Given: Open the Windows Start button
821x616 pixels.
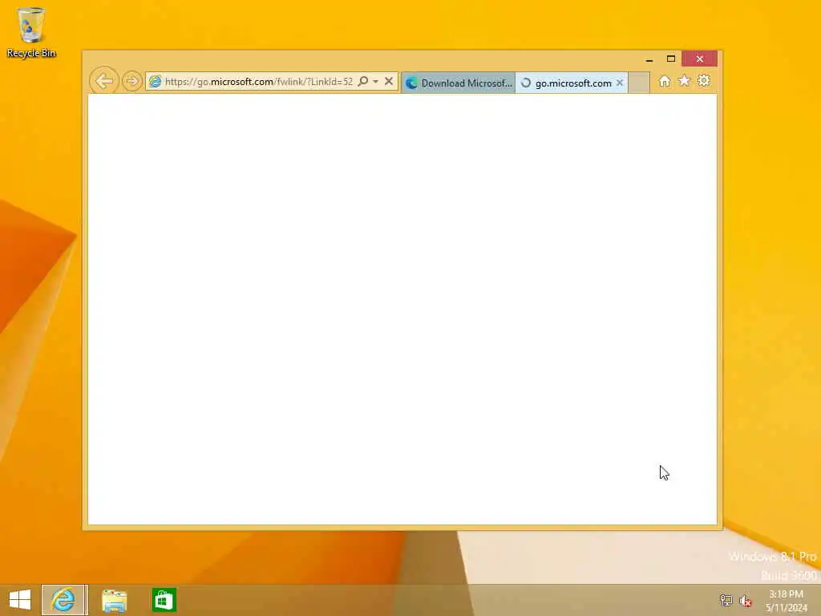Looking at the screenshot, I should pyautogui.click(x=20, y=600).
